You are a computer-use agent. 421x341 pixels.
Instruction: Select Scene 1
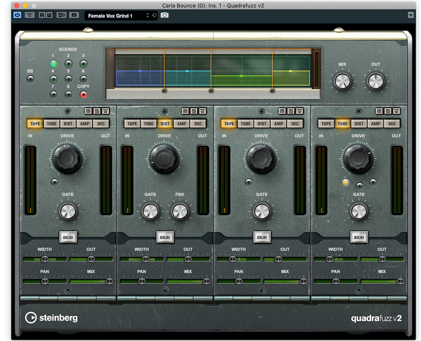(53, 64)
